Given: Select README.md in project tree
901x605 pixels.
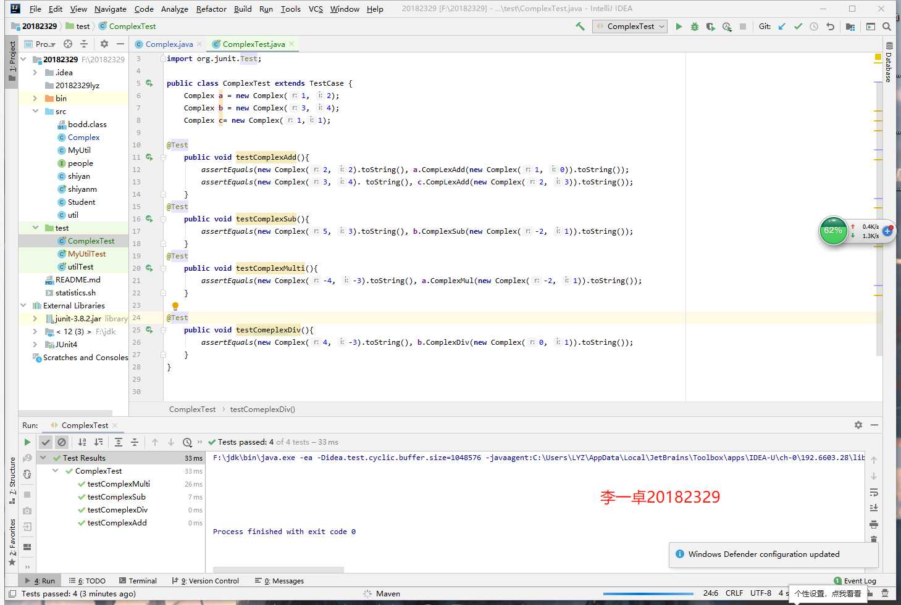Looking at the screenshot, I should click(78, 279).
